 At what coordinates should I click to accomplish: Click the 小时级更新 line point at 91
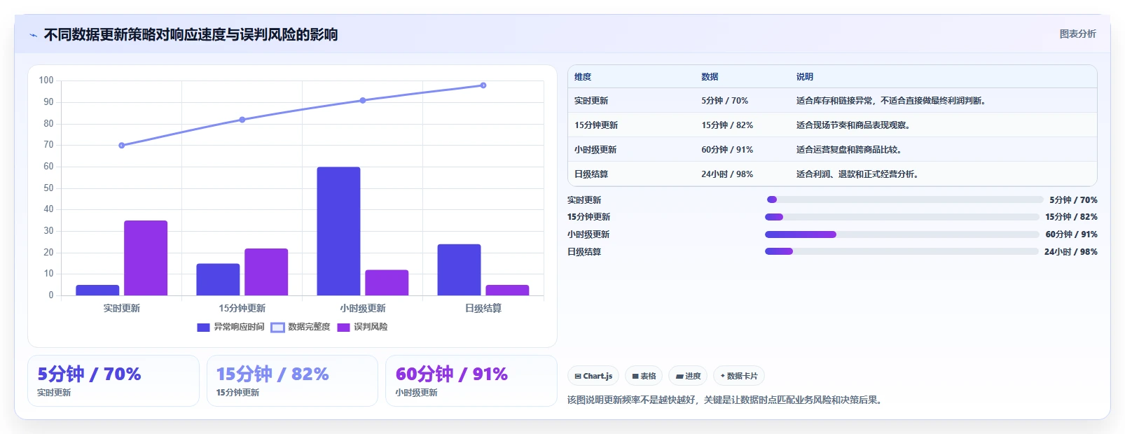coord(363,100)
